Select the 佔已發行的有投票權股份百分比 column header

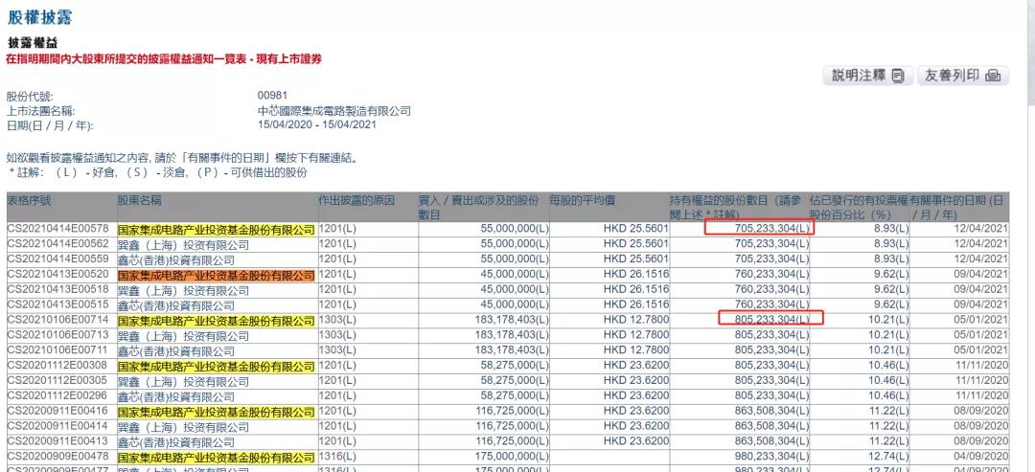tap(858, 207)
